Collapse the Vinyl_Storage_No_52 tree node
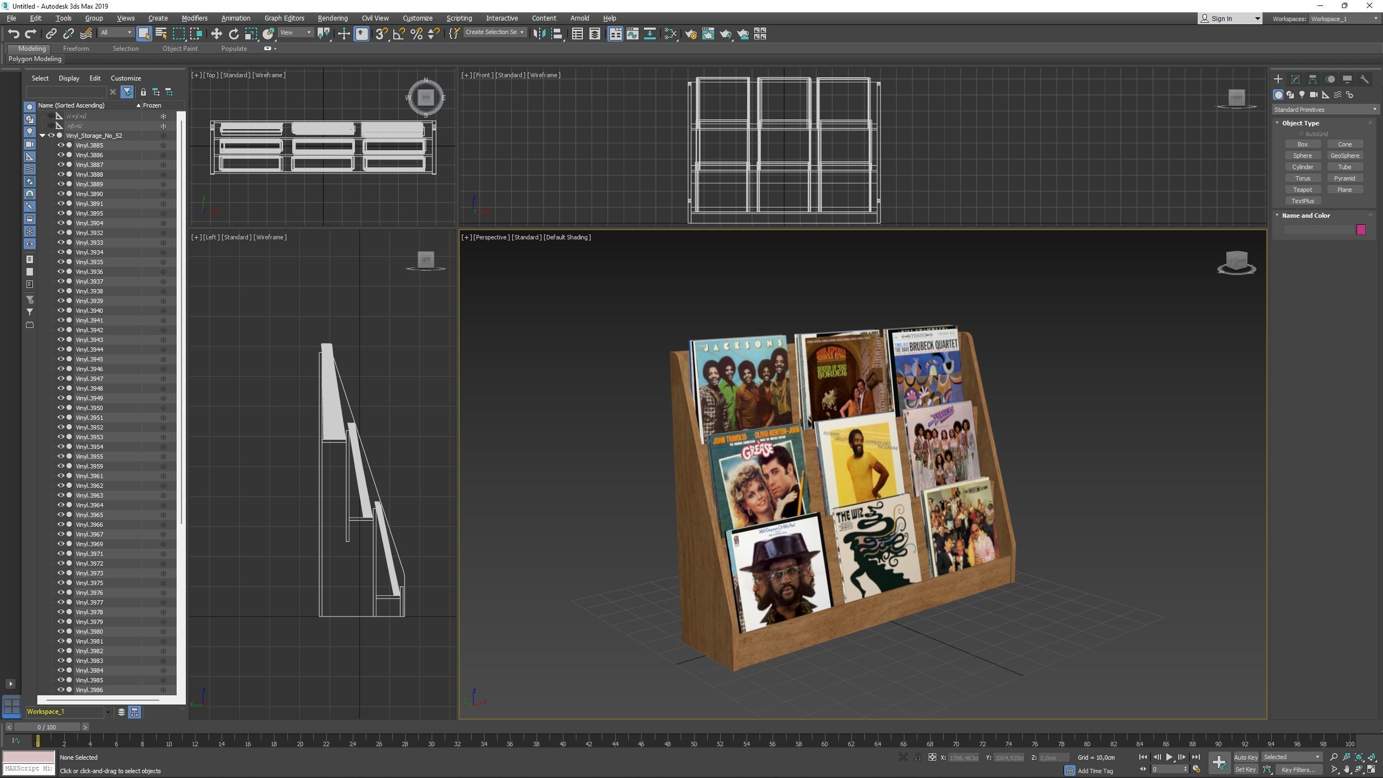Image resolution: width=1383 pixels, height=778 pixels. [43, 136]
